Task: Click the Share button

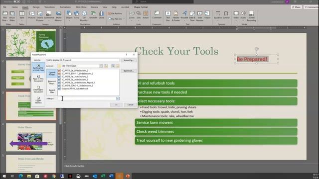Action: [x=296, y=7]
